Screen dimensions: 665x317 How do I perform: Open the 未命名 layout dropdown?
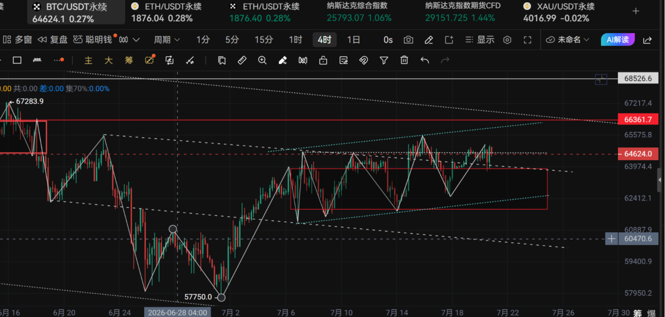coord(567,40)
